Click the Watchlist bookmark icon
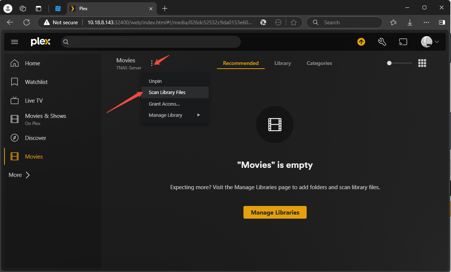 pyautogui.click(x=15, y=82)
